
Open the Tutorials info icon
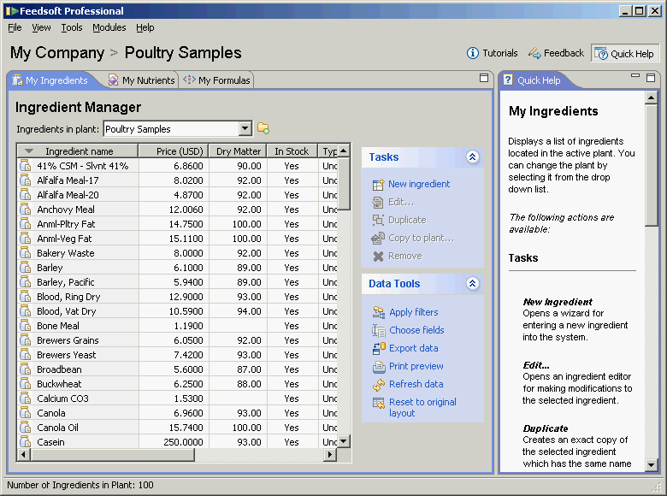(472, 53)
